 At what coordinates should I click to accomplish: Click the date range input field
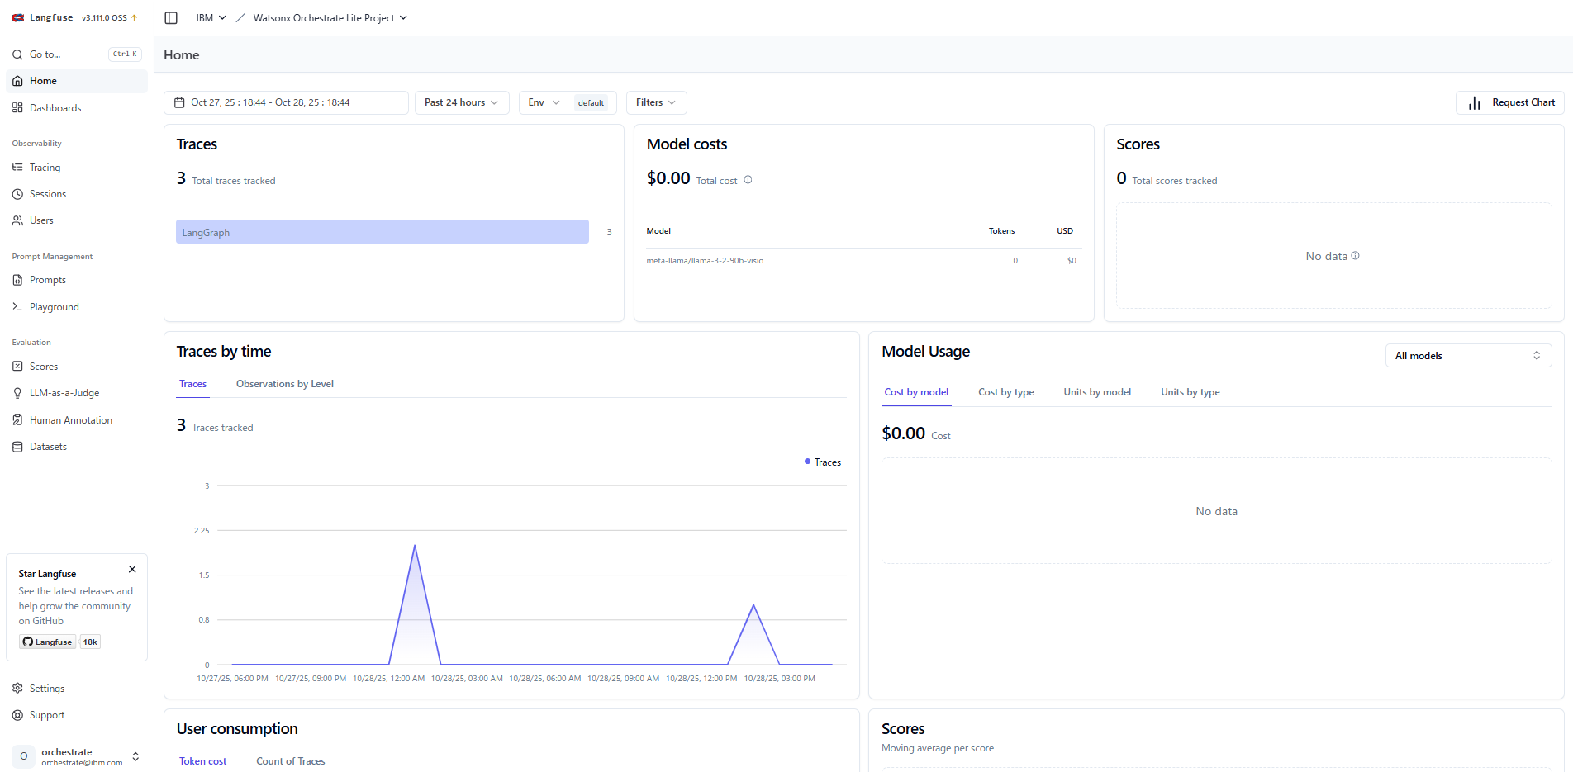coord(286,102)
